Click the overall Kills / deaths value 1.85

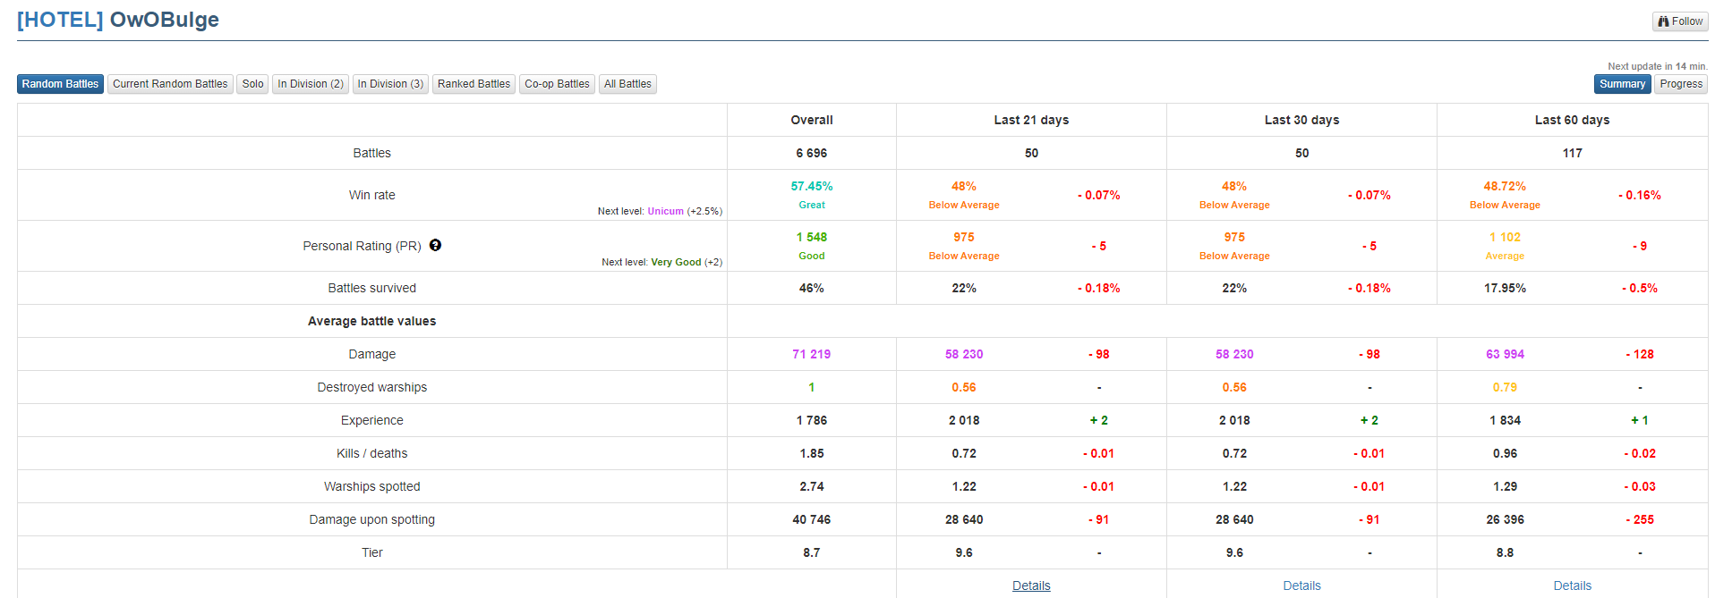pos(812,453)
